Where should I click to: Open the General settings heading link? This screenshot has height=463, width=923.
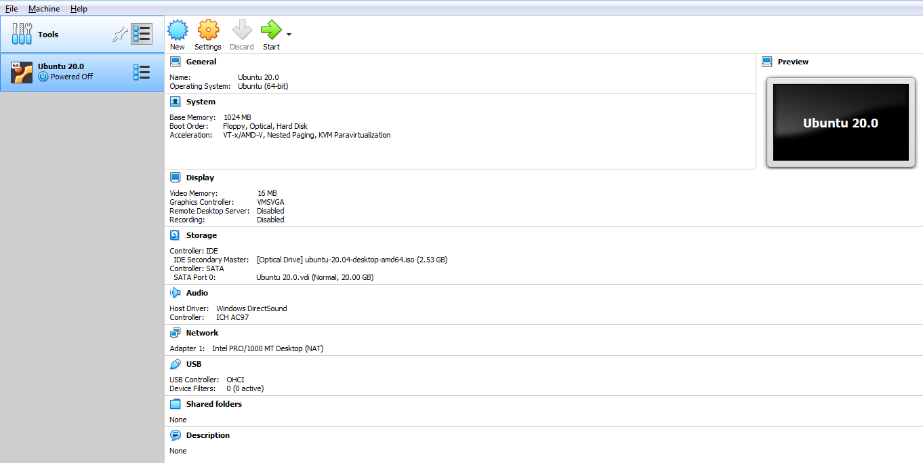tap(201, 62)
